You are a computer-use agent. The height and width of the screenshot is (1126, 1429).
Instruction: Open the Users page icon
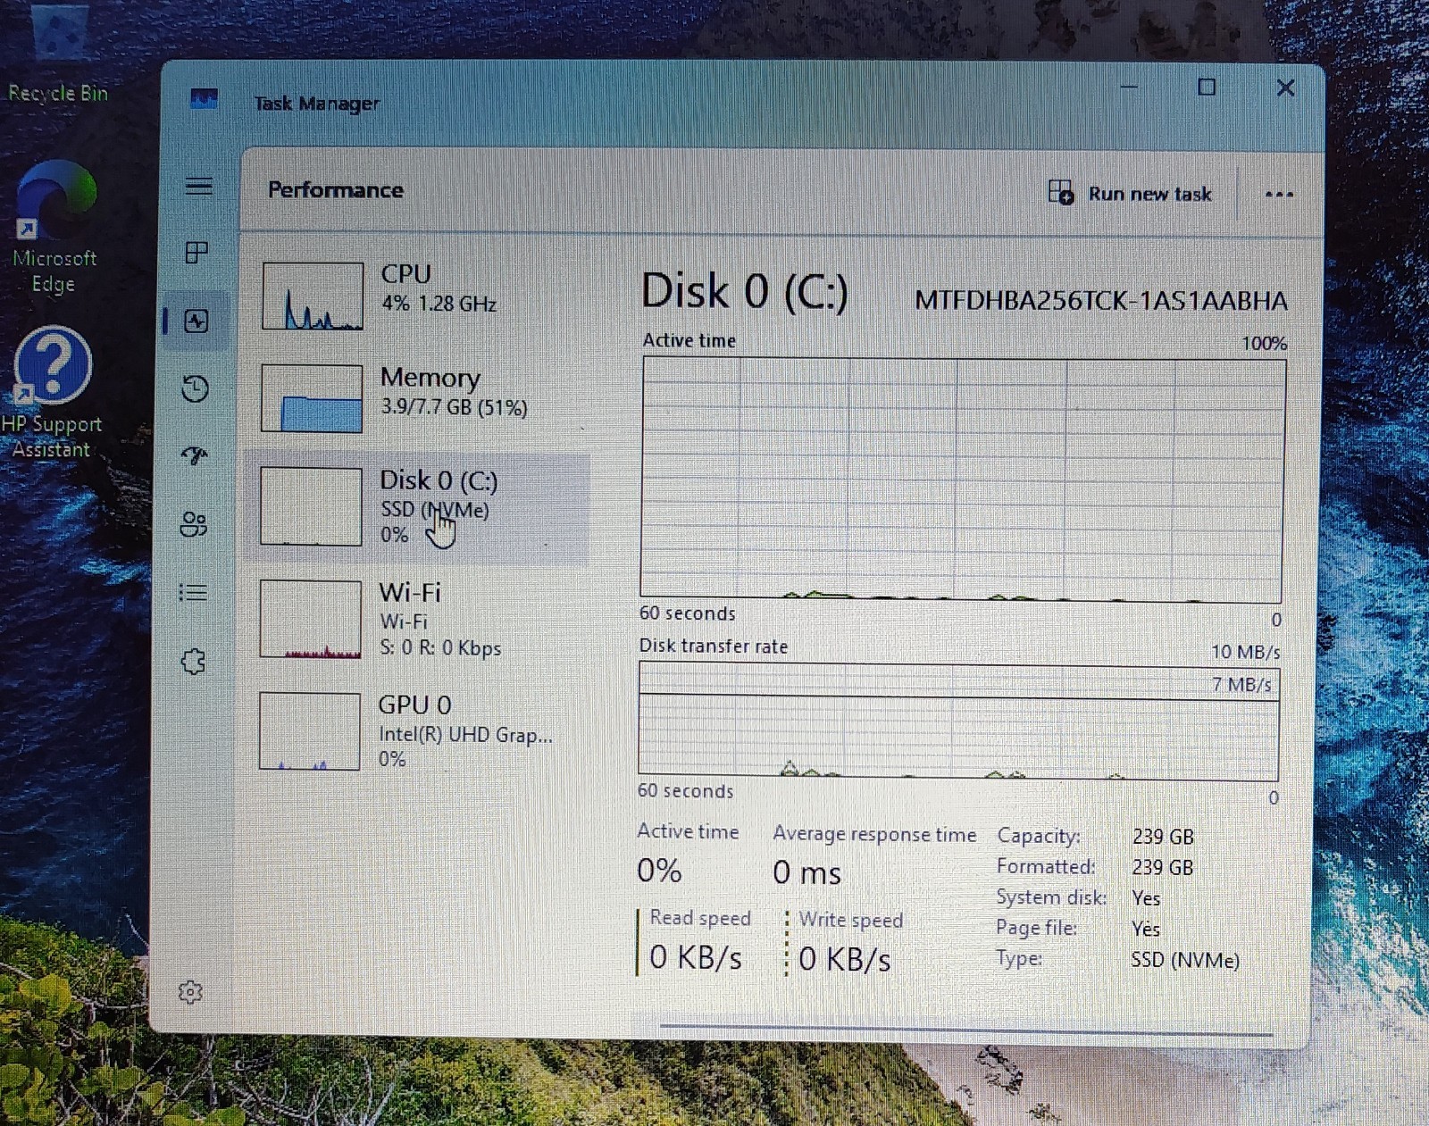click(x=194, y=523)
